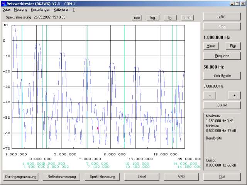Minimize the Netzwerktester window
247x185 pixels.
click(232, 3)
